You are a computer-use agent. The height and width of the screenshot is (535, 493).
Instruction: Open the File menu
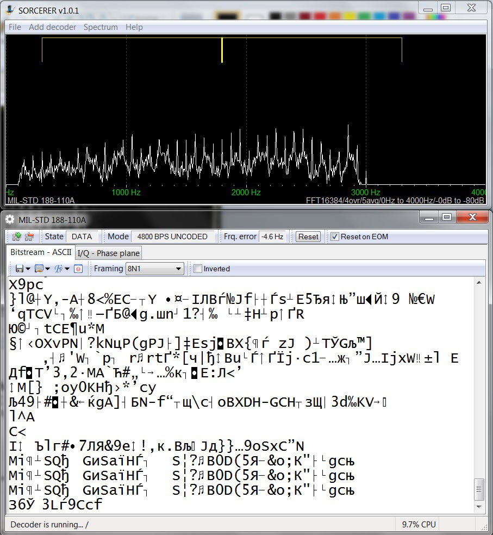(15, 27)
